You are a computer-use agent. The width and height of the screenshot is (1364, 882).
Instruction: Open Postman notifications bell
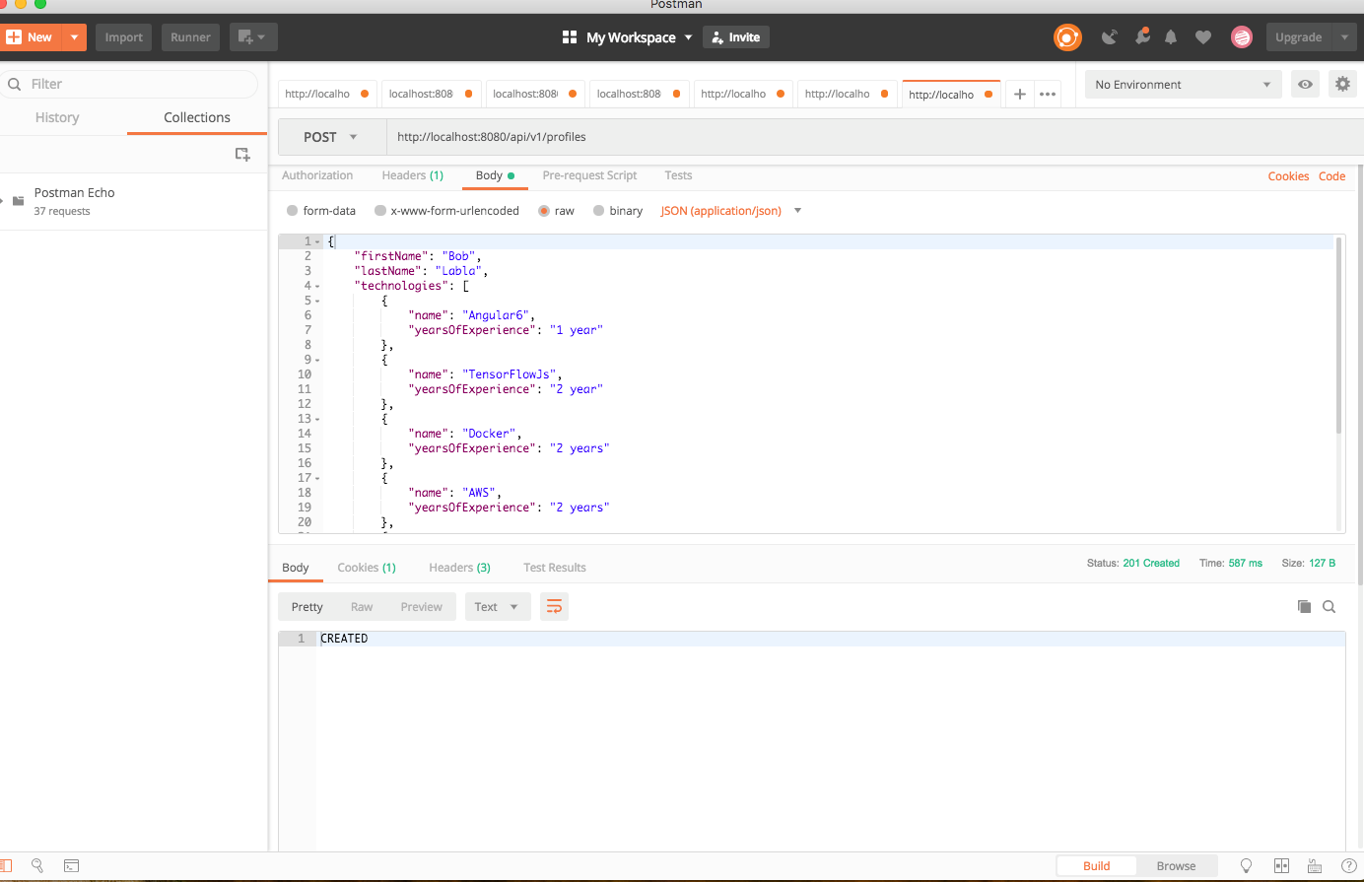pyautogui.click(x=1171, y=36)
